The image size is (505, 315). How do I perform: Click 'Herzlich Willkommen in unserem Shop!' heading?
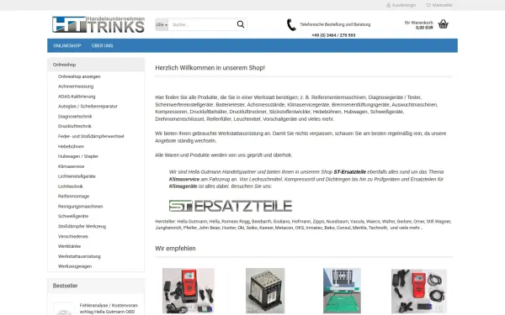[210, 68]
